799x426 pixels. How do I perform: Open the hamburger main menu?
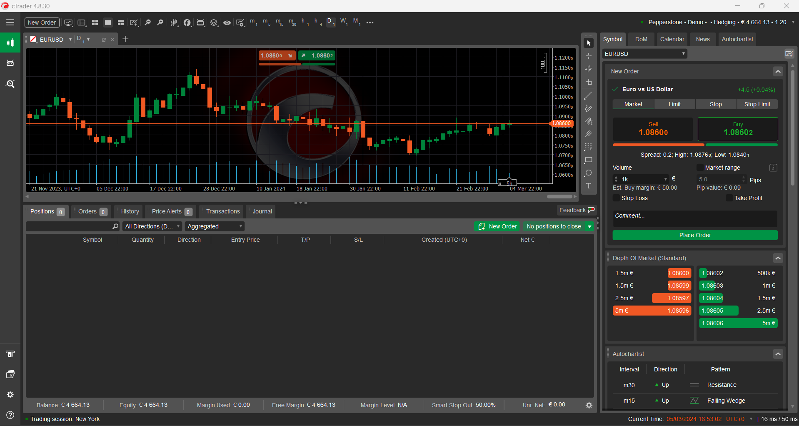[10, 23]
